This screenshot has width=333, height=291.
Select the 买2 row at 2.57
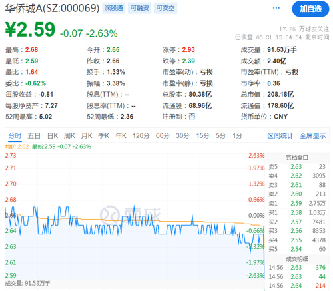coord(297,222)
